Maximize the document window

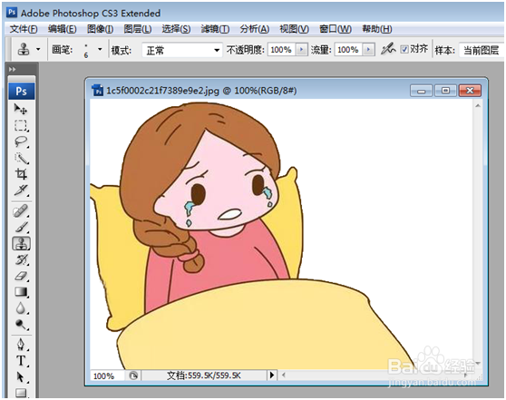point(445,91)
